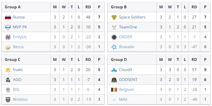Click the Belgium flag icon
This screenshot has height=106, width=212.
(x=114, y=90)
